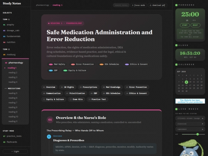Click the DEA Schedules tag
Image resolution: width=208 pixels, height=156 pixels.
[109, 64]
